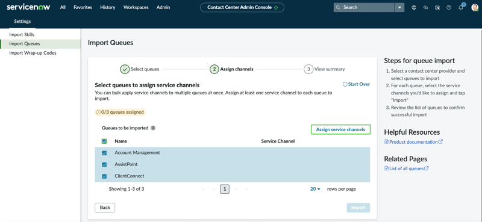The height and width of the screenshot is (222, 482).
Task: Open the Workspaces menu
Action: coord(136,7)
